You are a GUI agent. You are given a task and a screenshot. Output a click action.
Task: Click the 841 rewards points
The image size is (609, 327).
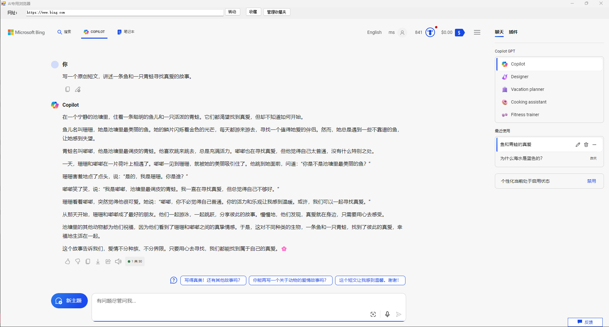[418, 32]
